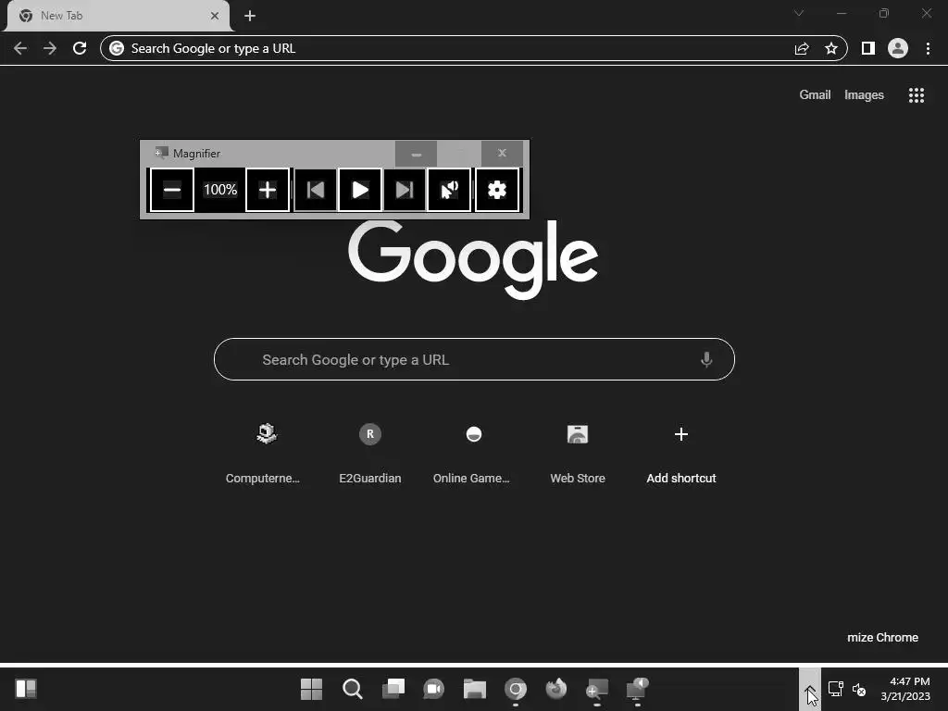The width and height of the screenshot is (948, 711).
Task: Start voice search with microphone icon
Action: (x=706, y=360)
